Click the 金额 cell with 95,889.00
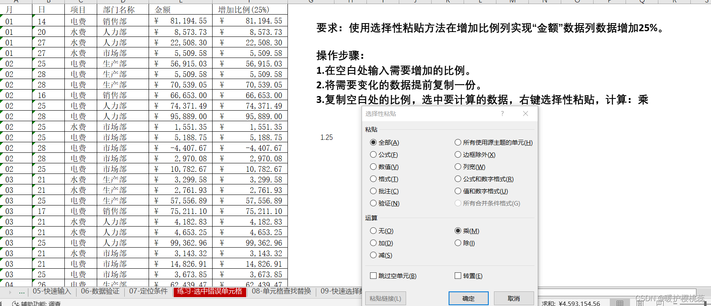Image resolution: width=711 pixels, height=306 pixels. click(x=181, y=116)
